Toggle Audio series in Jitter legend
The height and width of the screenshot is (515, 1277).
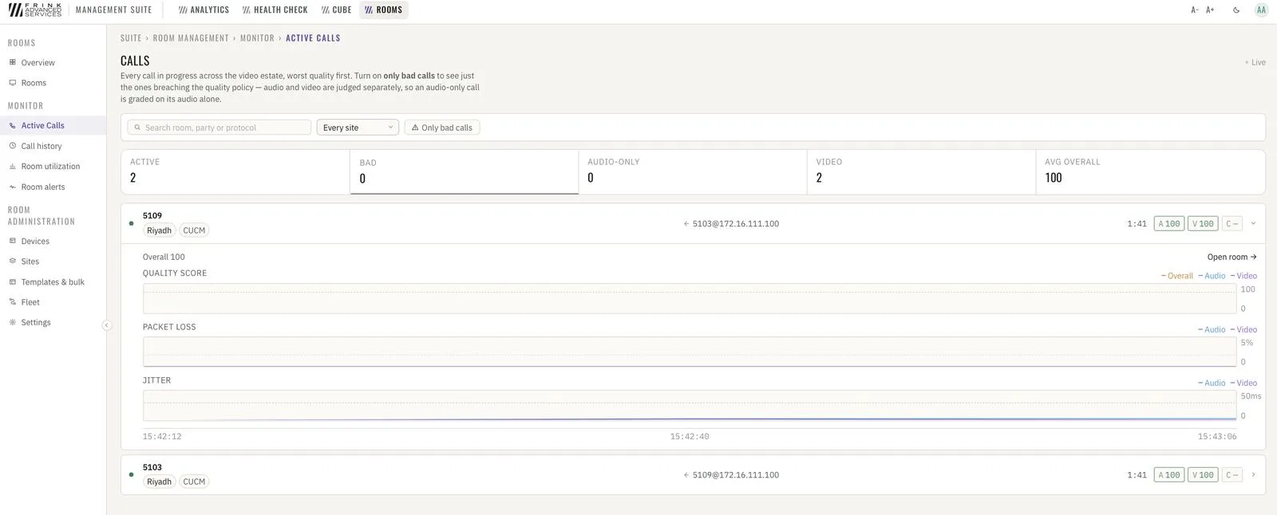click(1212, 383)
